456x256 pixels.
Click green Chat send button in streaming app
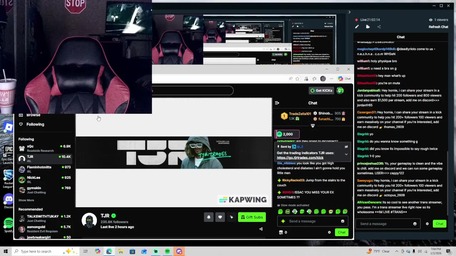[x=439, y=224]
